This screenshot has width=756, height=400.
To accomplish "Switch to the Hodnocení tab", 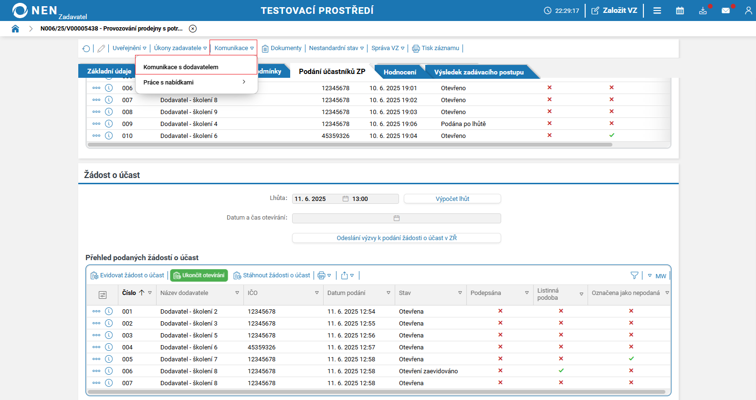I will point(399,72).
